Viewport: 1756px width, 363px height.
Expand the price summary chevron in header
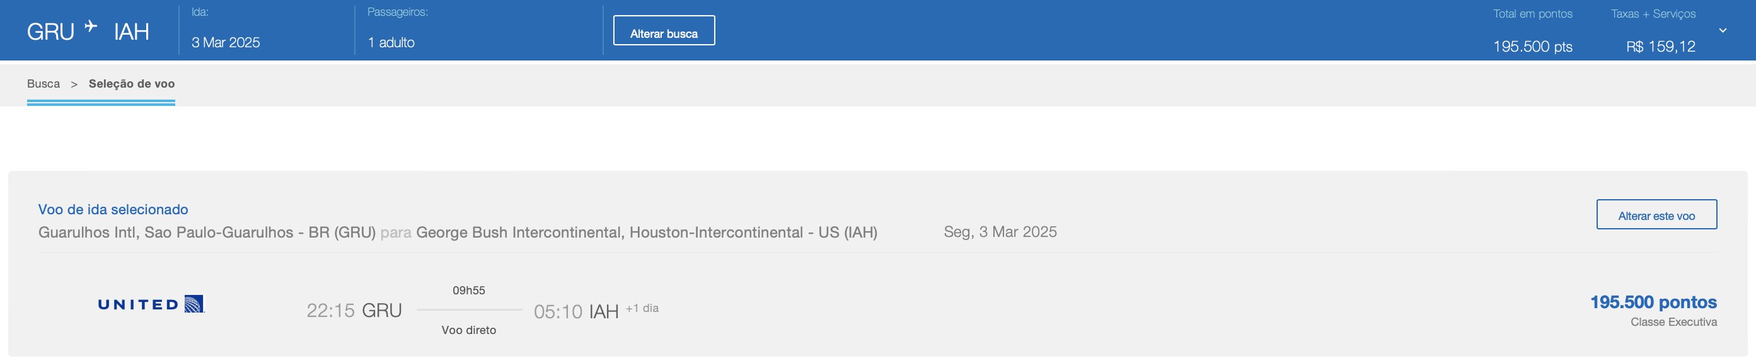1723,31
